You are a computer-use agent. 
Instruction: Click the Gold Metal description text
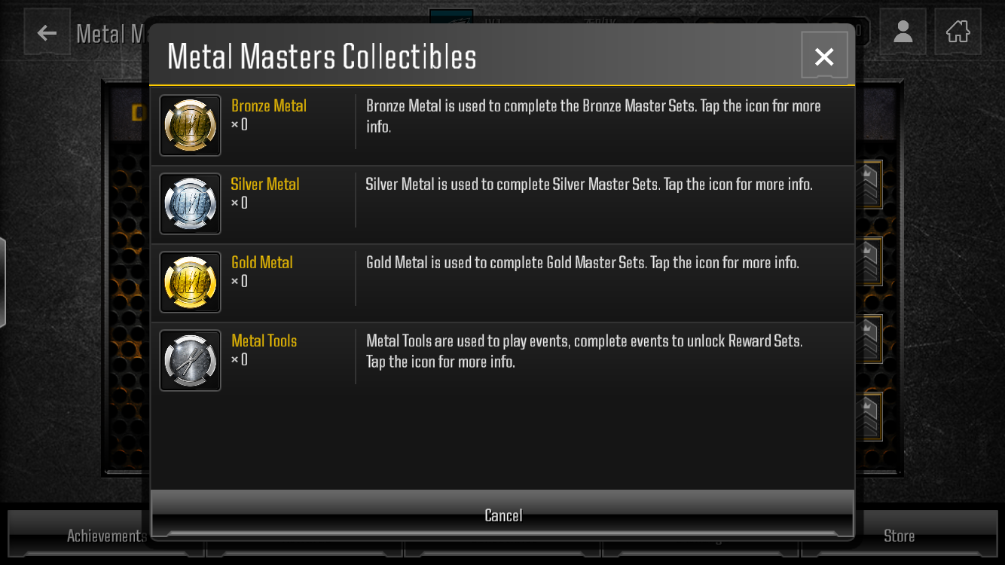(582, 262)
